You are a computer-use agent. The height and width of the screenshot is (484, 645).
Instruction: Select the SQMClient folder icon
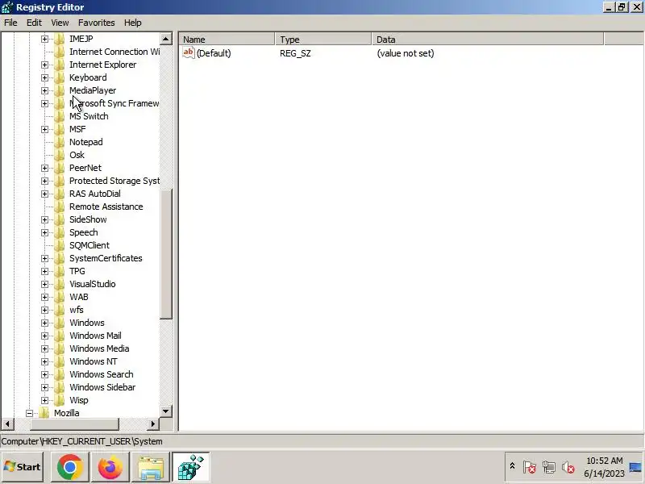(60, 245)
